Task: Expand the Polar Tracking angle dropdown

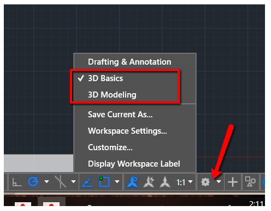Action: (x=47, y=182)
